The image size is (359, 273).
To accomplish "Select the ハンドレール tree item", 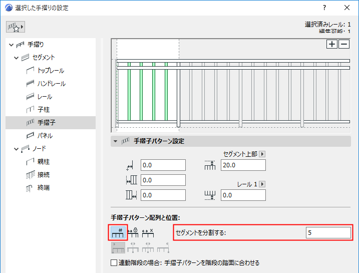I will 51,84.
